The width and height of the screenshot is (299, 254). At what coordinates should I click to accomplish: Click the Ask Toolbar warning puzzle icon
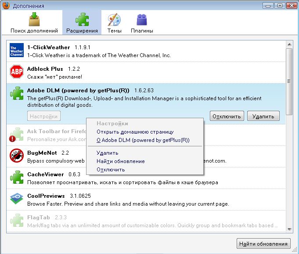16,134
